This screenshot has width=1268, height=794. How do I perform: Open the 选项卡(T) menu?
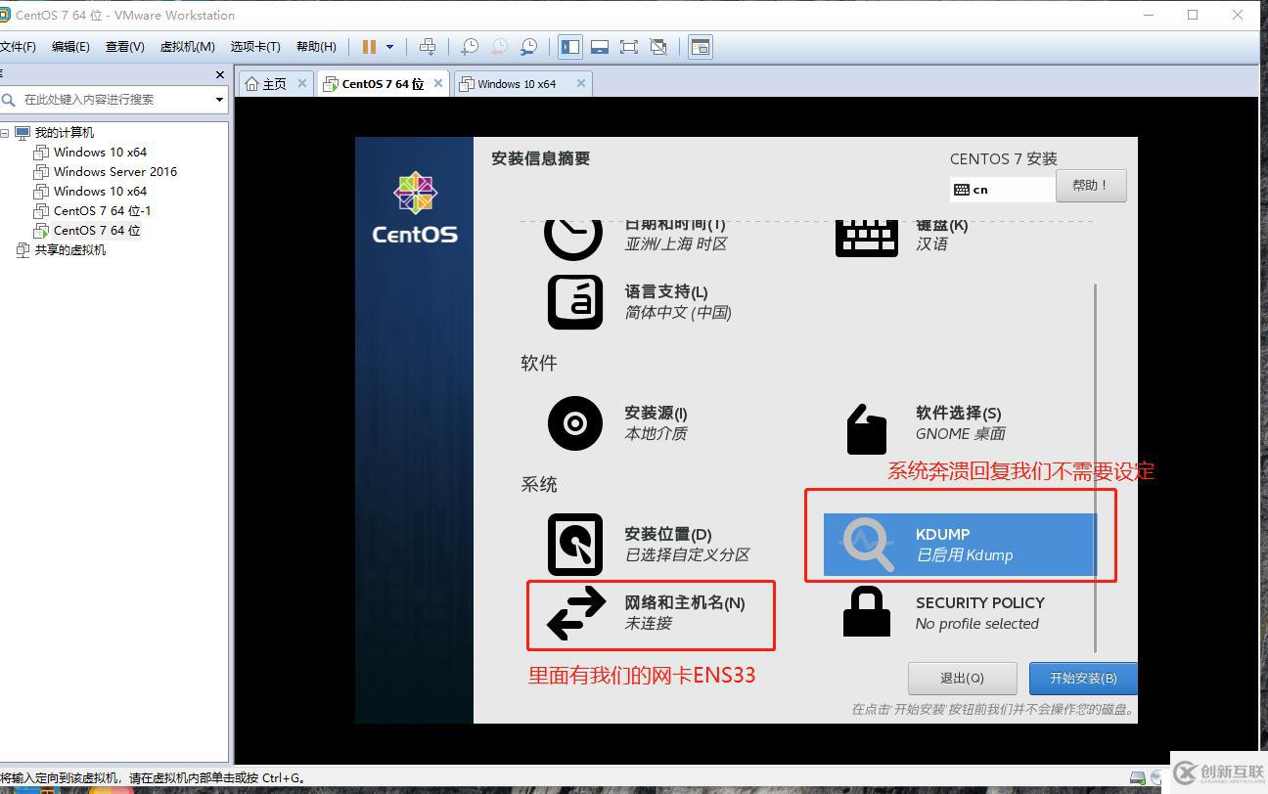coord(255,47)
